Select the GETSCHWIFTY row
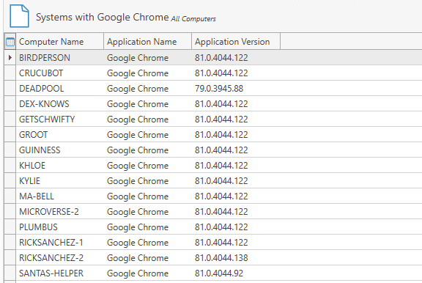The height and width of the screenshot is (283, 422). click(213, 120)
